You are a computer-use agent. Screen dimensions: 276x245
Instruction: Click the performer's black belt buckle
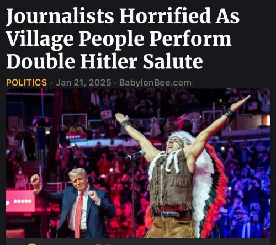point(166,215)
